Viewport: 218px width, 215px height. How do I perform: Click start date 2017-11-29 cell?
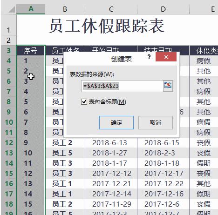point(111,204)
